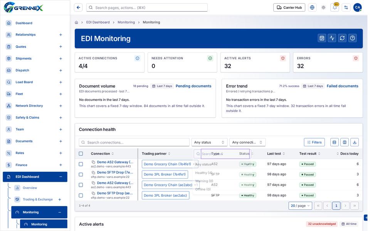The width and height of the screenshot is (370, 231).
Task: Click the Carrier Hub button
Action: click(x=289, y=8)
